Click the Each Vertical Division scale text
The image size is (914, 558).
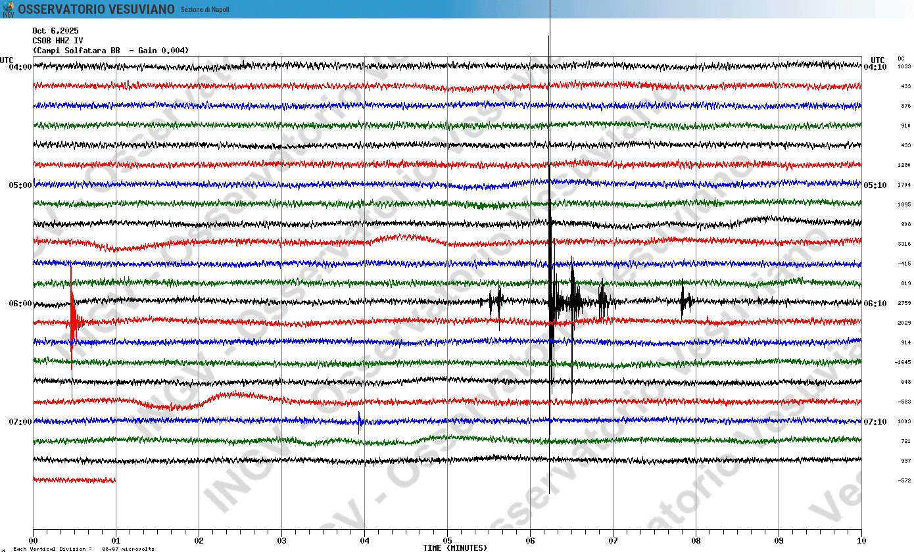84,549
